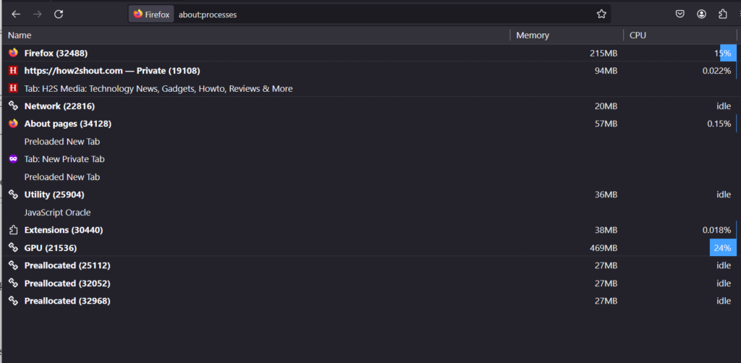
Task: Open the Pocket save icon
Action: click(x=680, y=14)
